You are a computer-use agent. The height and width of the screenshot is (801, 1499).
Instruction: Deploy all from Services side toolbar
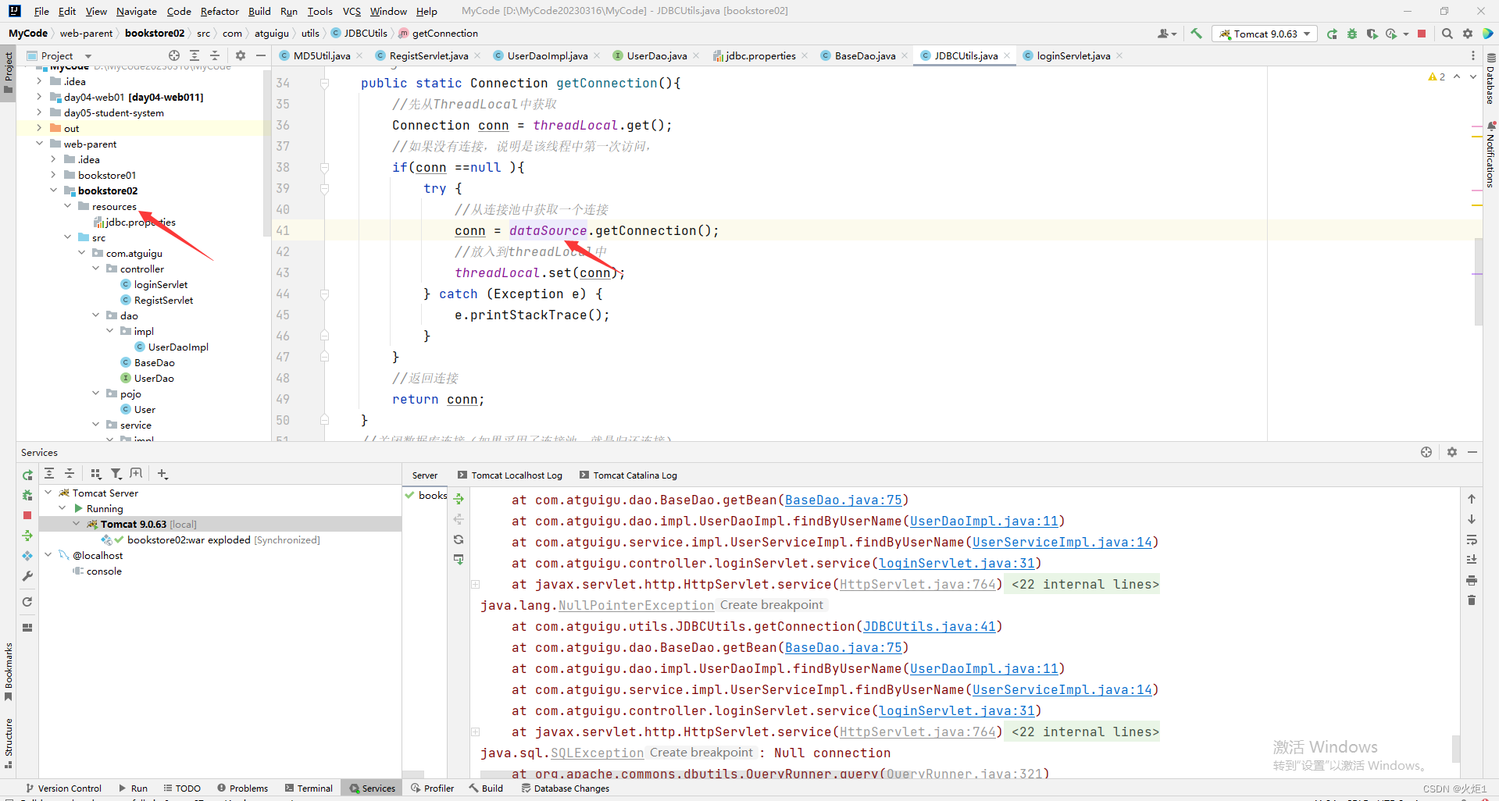[27, 536]
